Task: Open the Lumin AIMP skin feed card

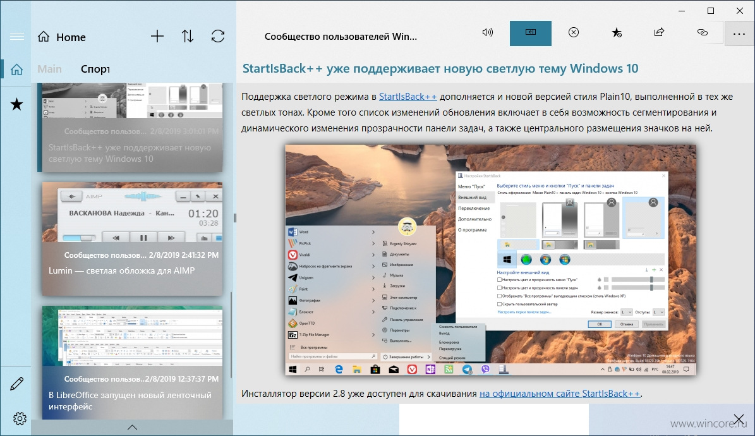Action: [132, 239]
